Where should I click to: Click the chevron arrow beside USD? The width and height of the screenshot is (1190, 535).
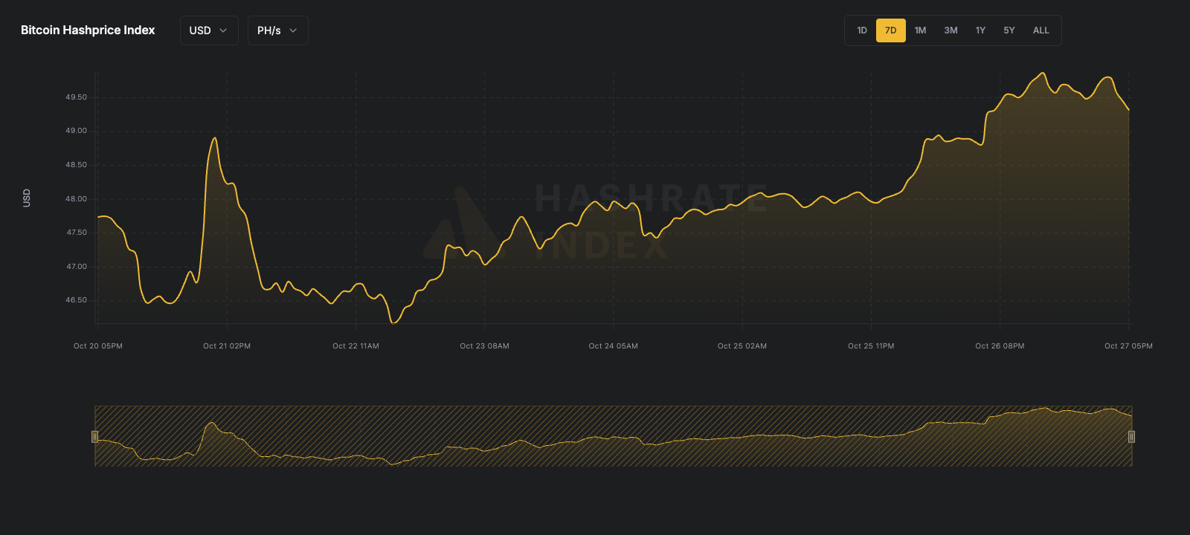click(x=223, y=30)
